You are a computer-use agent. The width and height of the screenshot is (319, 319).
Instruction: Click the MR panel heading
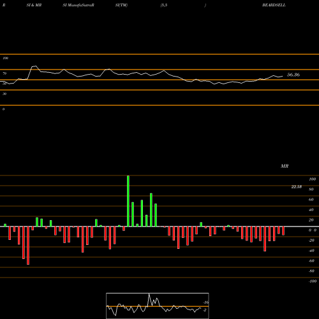pos(285,166)
